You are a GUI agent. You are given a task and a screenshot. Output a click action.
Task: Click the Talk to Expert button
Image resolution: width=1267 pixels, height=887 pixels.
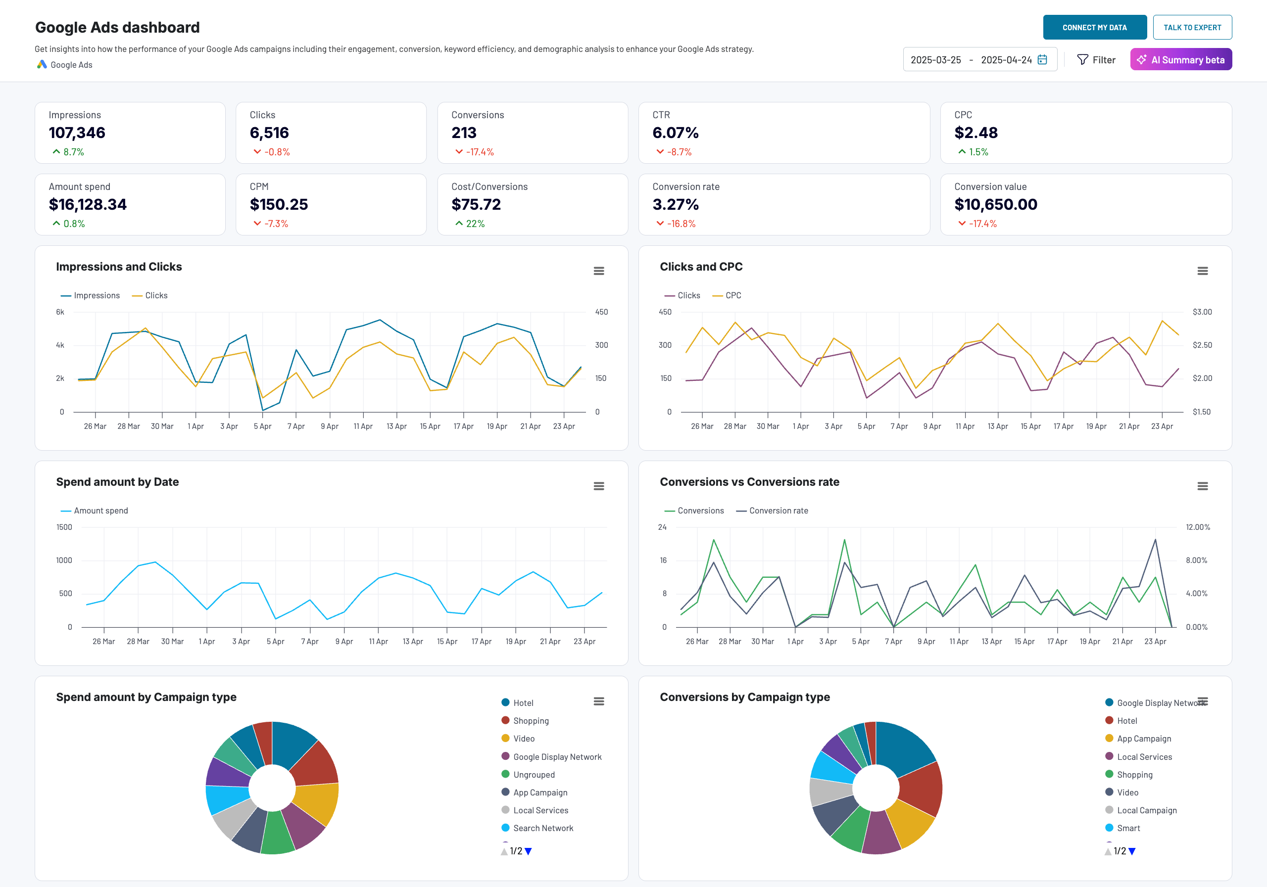[1192, 28]
